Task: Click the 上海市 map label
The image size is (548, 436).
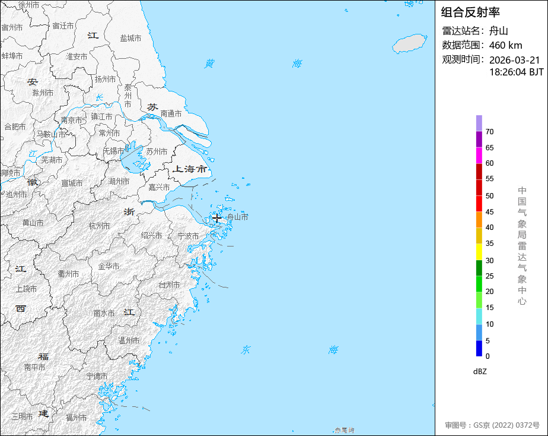Action: (190, 169)
